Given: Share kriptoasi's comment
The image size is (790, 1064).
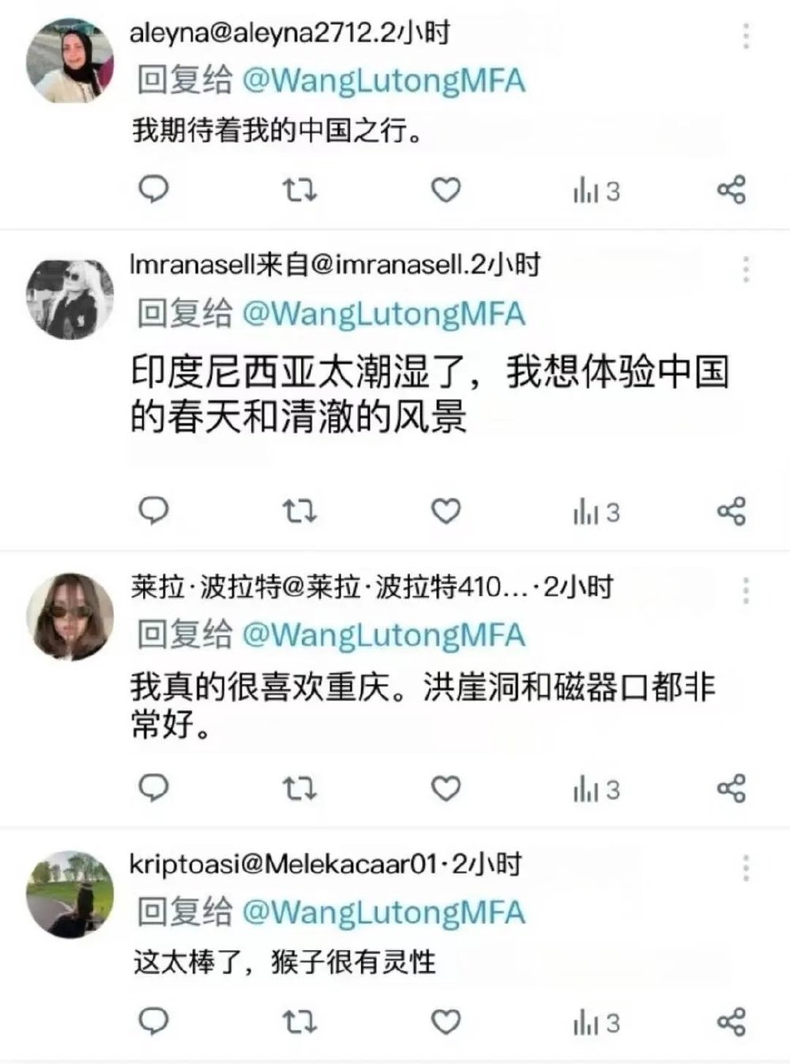Looking at the screenshot, I should 731,1022.
